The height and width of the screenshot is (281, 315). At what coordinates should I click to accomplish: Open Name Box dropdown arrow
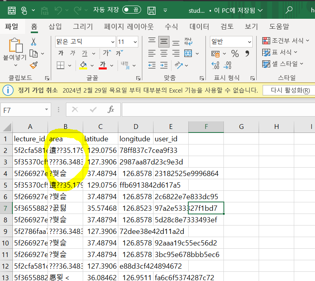46,109
